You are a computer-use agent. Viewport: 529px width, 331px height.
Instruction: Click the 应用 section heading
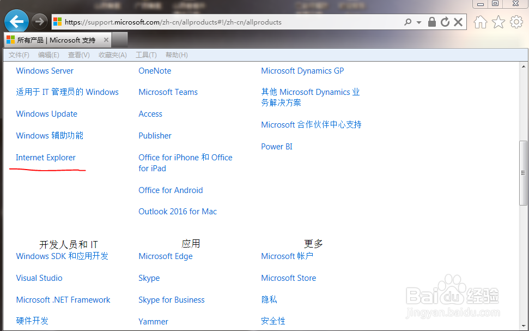191,244
